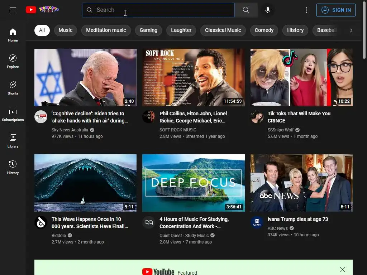
Task: Visit the Ridddle channel name
Action: pos(59,236)
